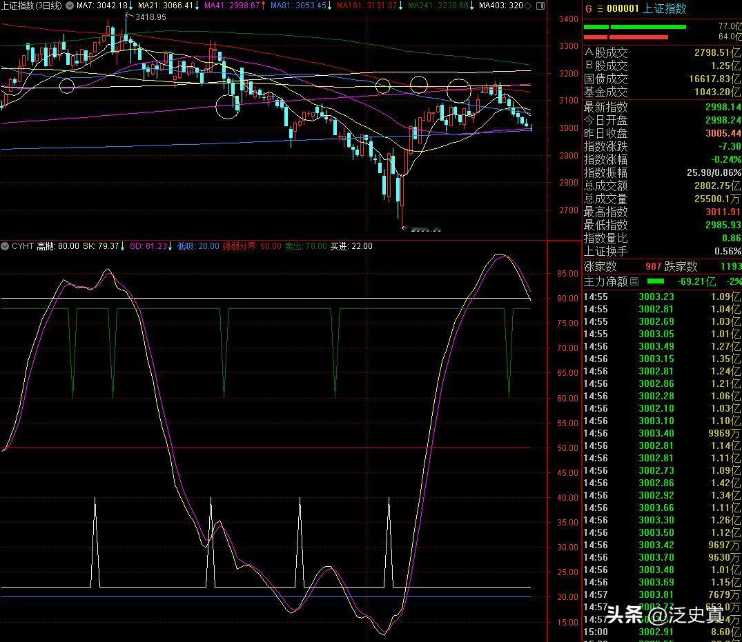Click the 卖出: 78.00 label
Image resolution: width=742 pixels, height=642 pixels.
point(306,246)
